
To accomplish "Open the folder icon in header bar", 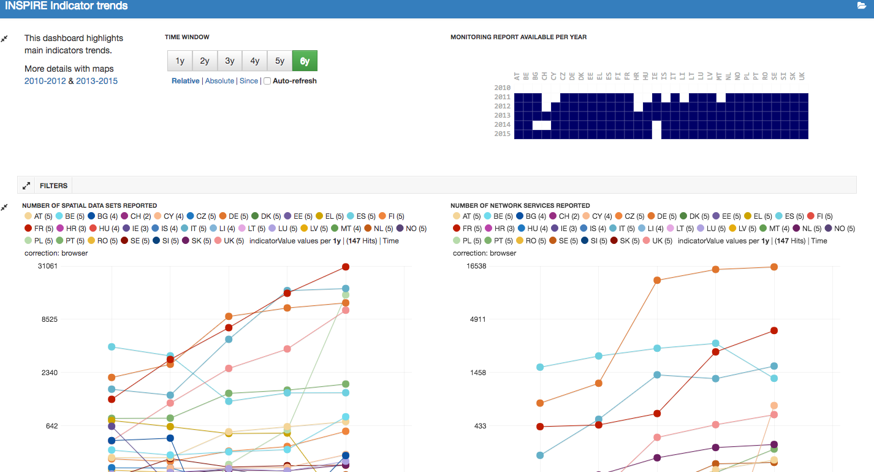I will (861, 6).
